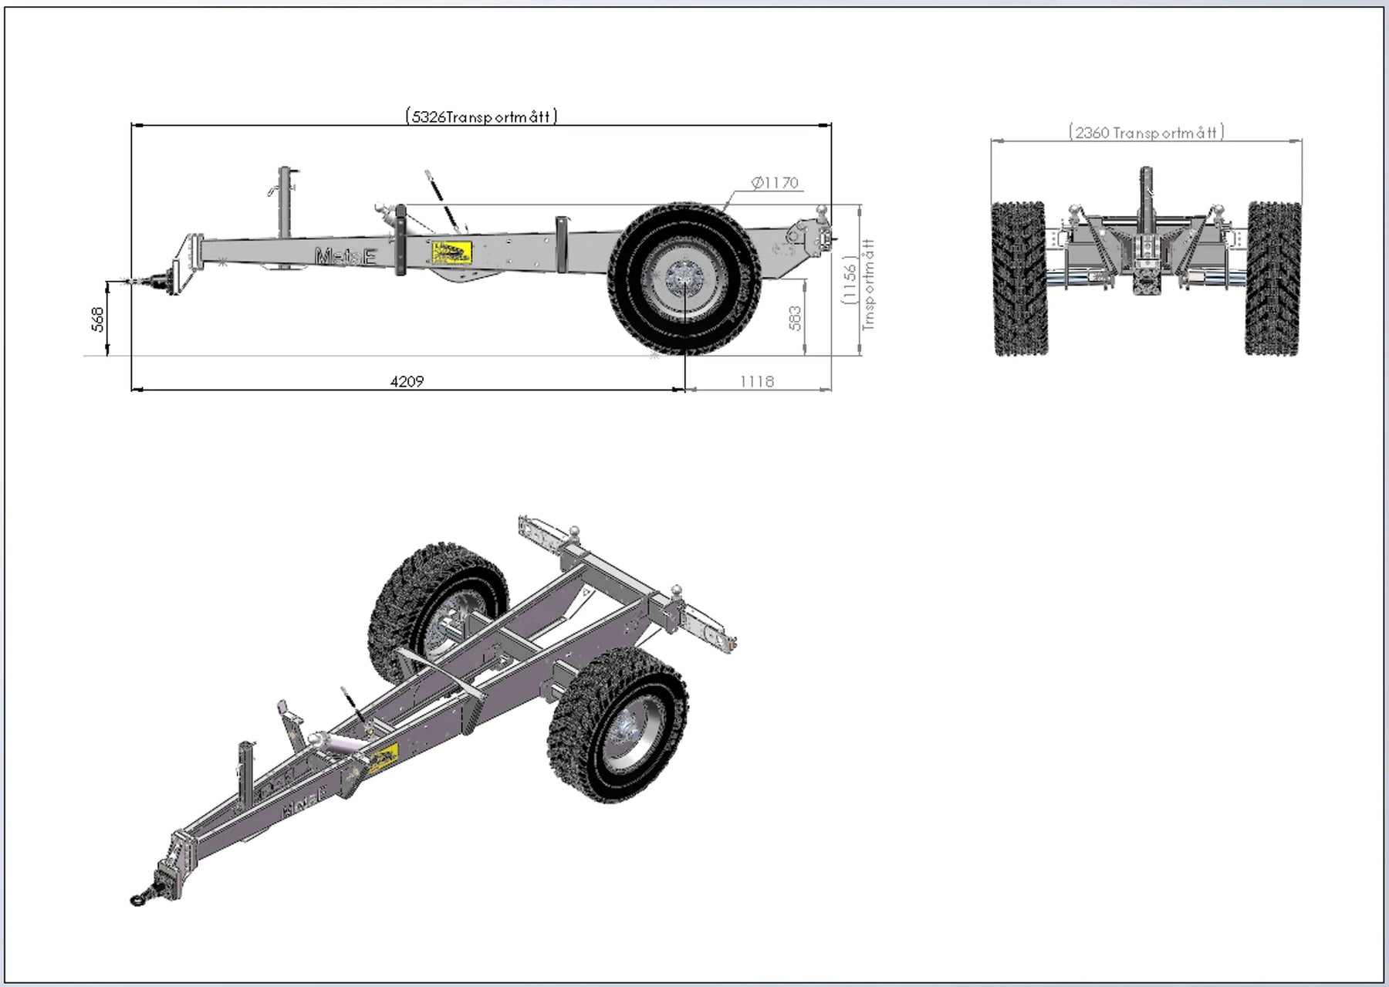Select the 4209 dimension text
Image resolution: width=1389 pixels, height=987 pixels.
(x=407, y=381)
